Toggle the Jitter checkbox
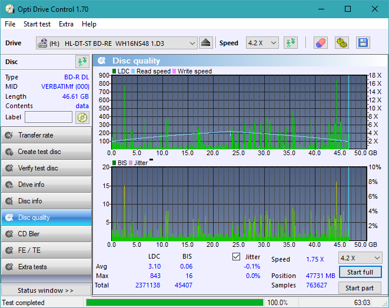Viewport: 389px width, 308px height. 236,257
